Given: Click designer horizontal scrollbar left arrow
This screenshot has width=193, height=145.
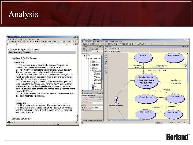Looking at the screenshot, I should coord(109,120).
